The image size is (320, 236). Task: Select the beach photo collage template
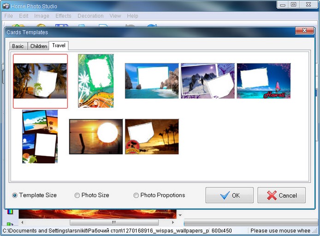pyautogui.click(x=40, y=136)
